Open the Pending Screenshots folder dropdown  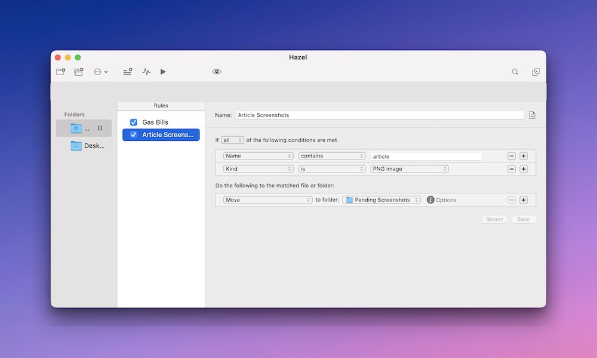381,200
